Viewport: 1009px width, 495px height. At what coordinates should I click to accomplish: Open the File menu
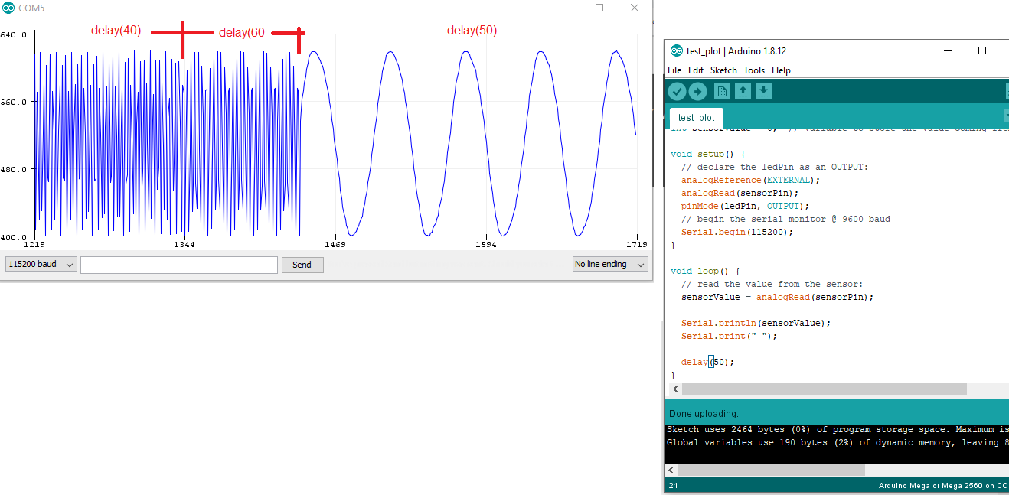click(674, 70)
